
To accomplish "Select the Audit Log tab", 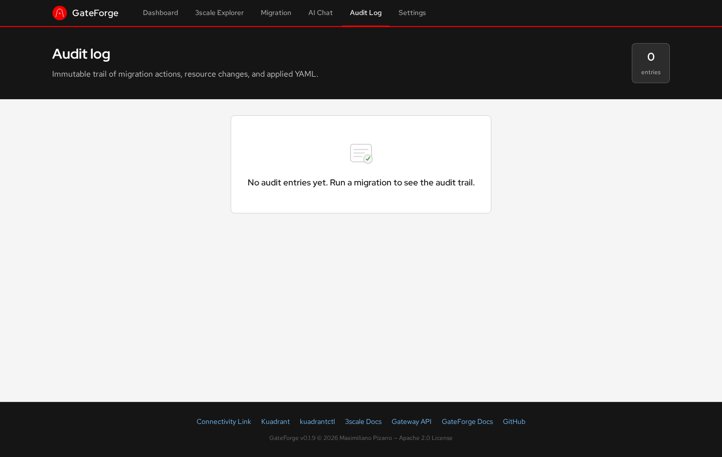I will (x=366, y=13).
